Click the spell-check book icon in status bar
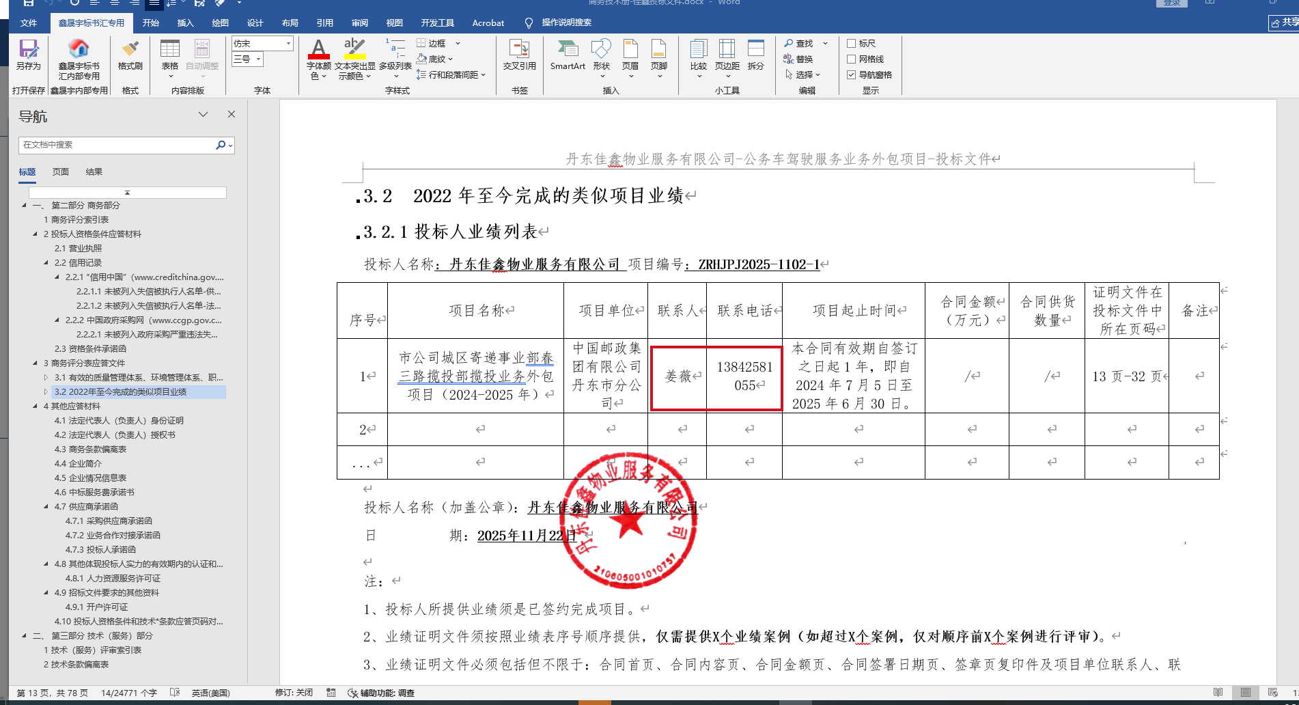The height and width of the screenshot is (705, 1299). [x=174, y=693]
